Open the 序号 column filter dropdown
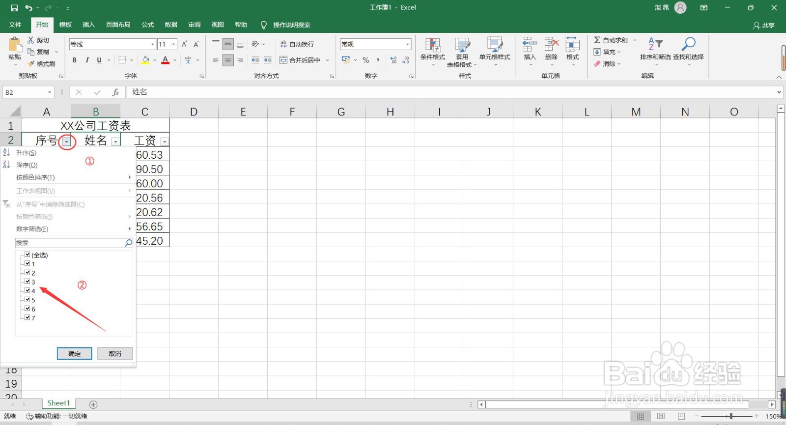Viewport: 786px width, 425px height. pyautogui.click(x=66, y=142)
